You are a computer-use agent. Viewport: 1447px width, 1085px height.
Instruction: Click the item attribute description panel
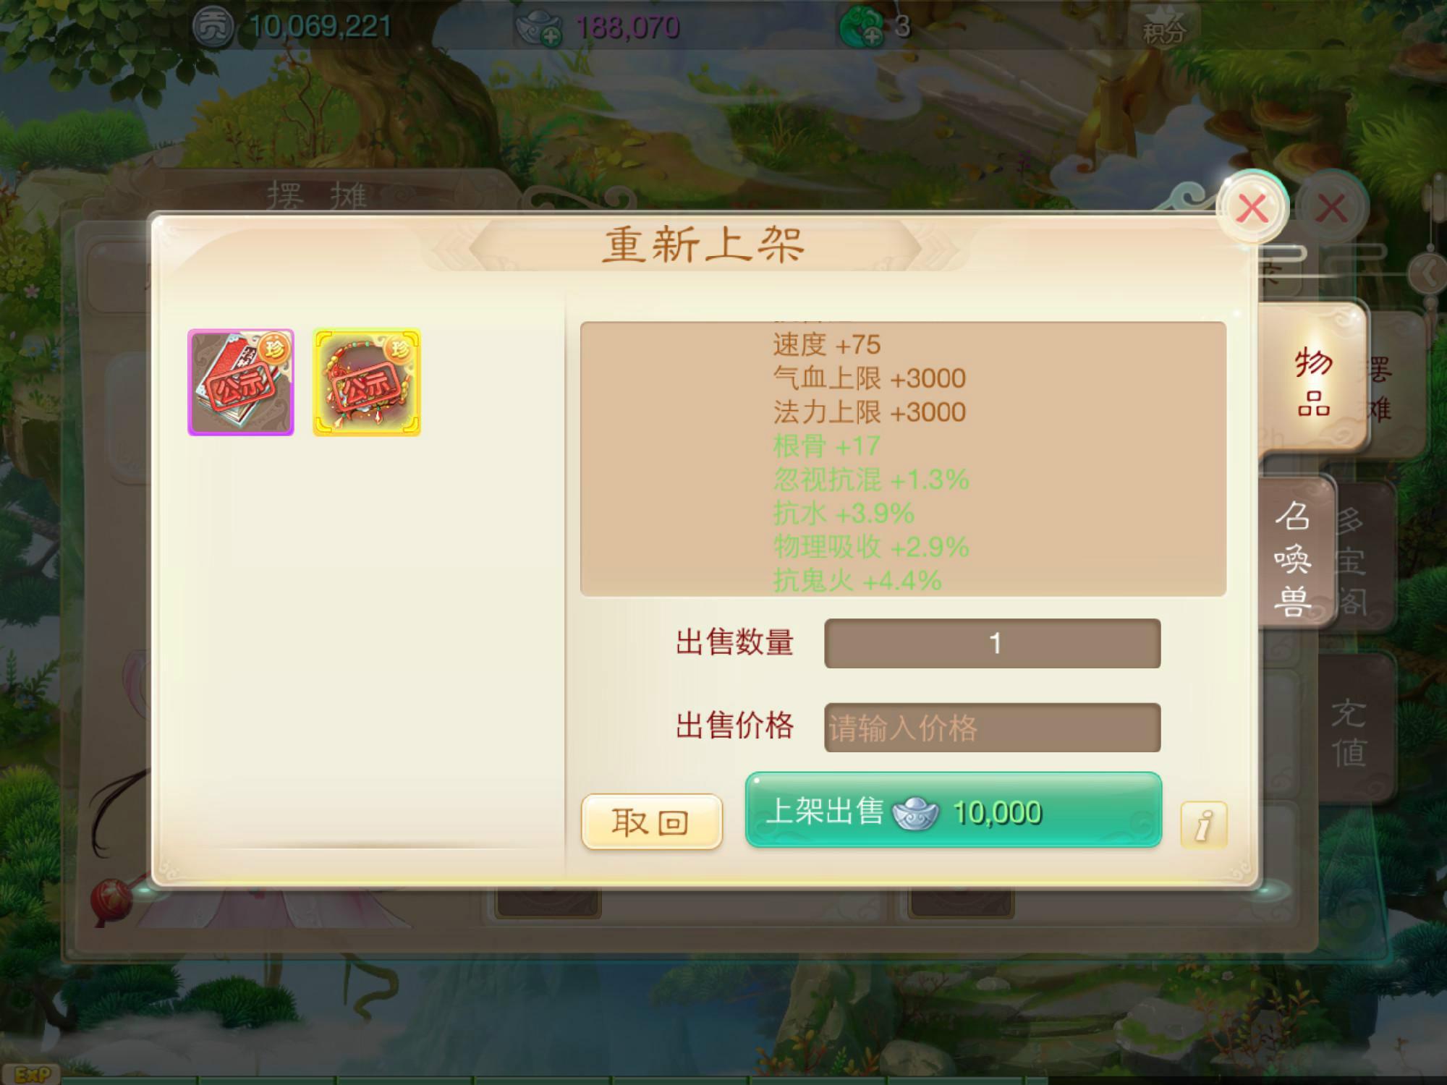point(903,459)
